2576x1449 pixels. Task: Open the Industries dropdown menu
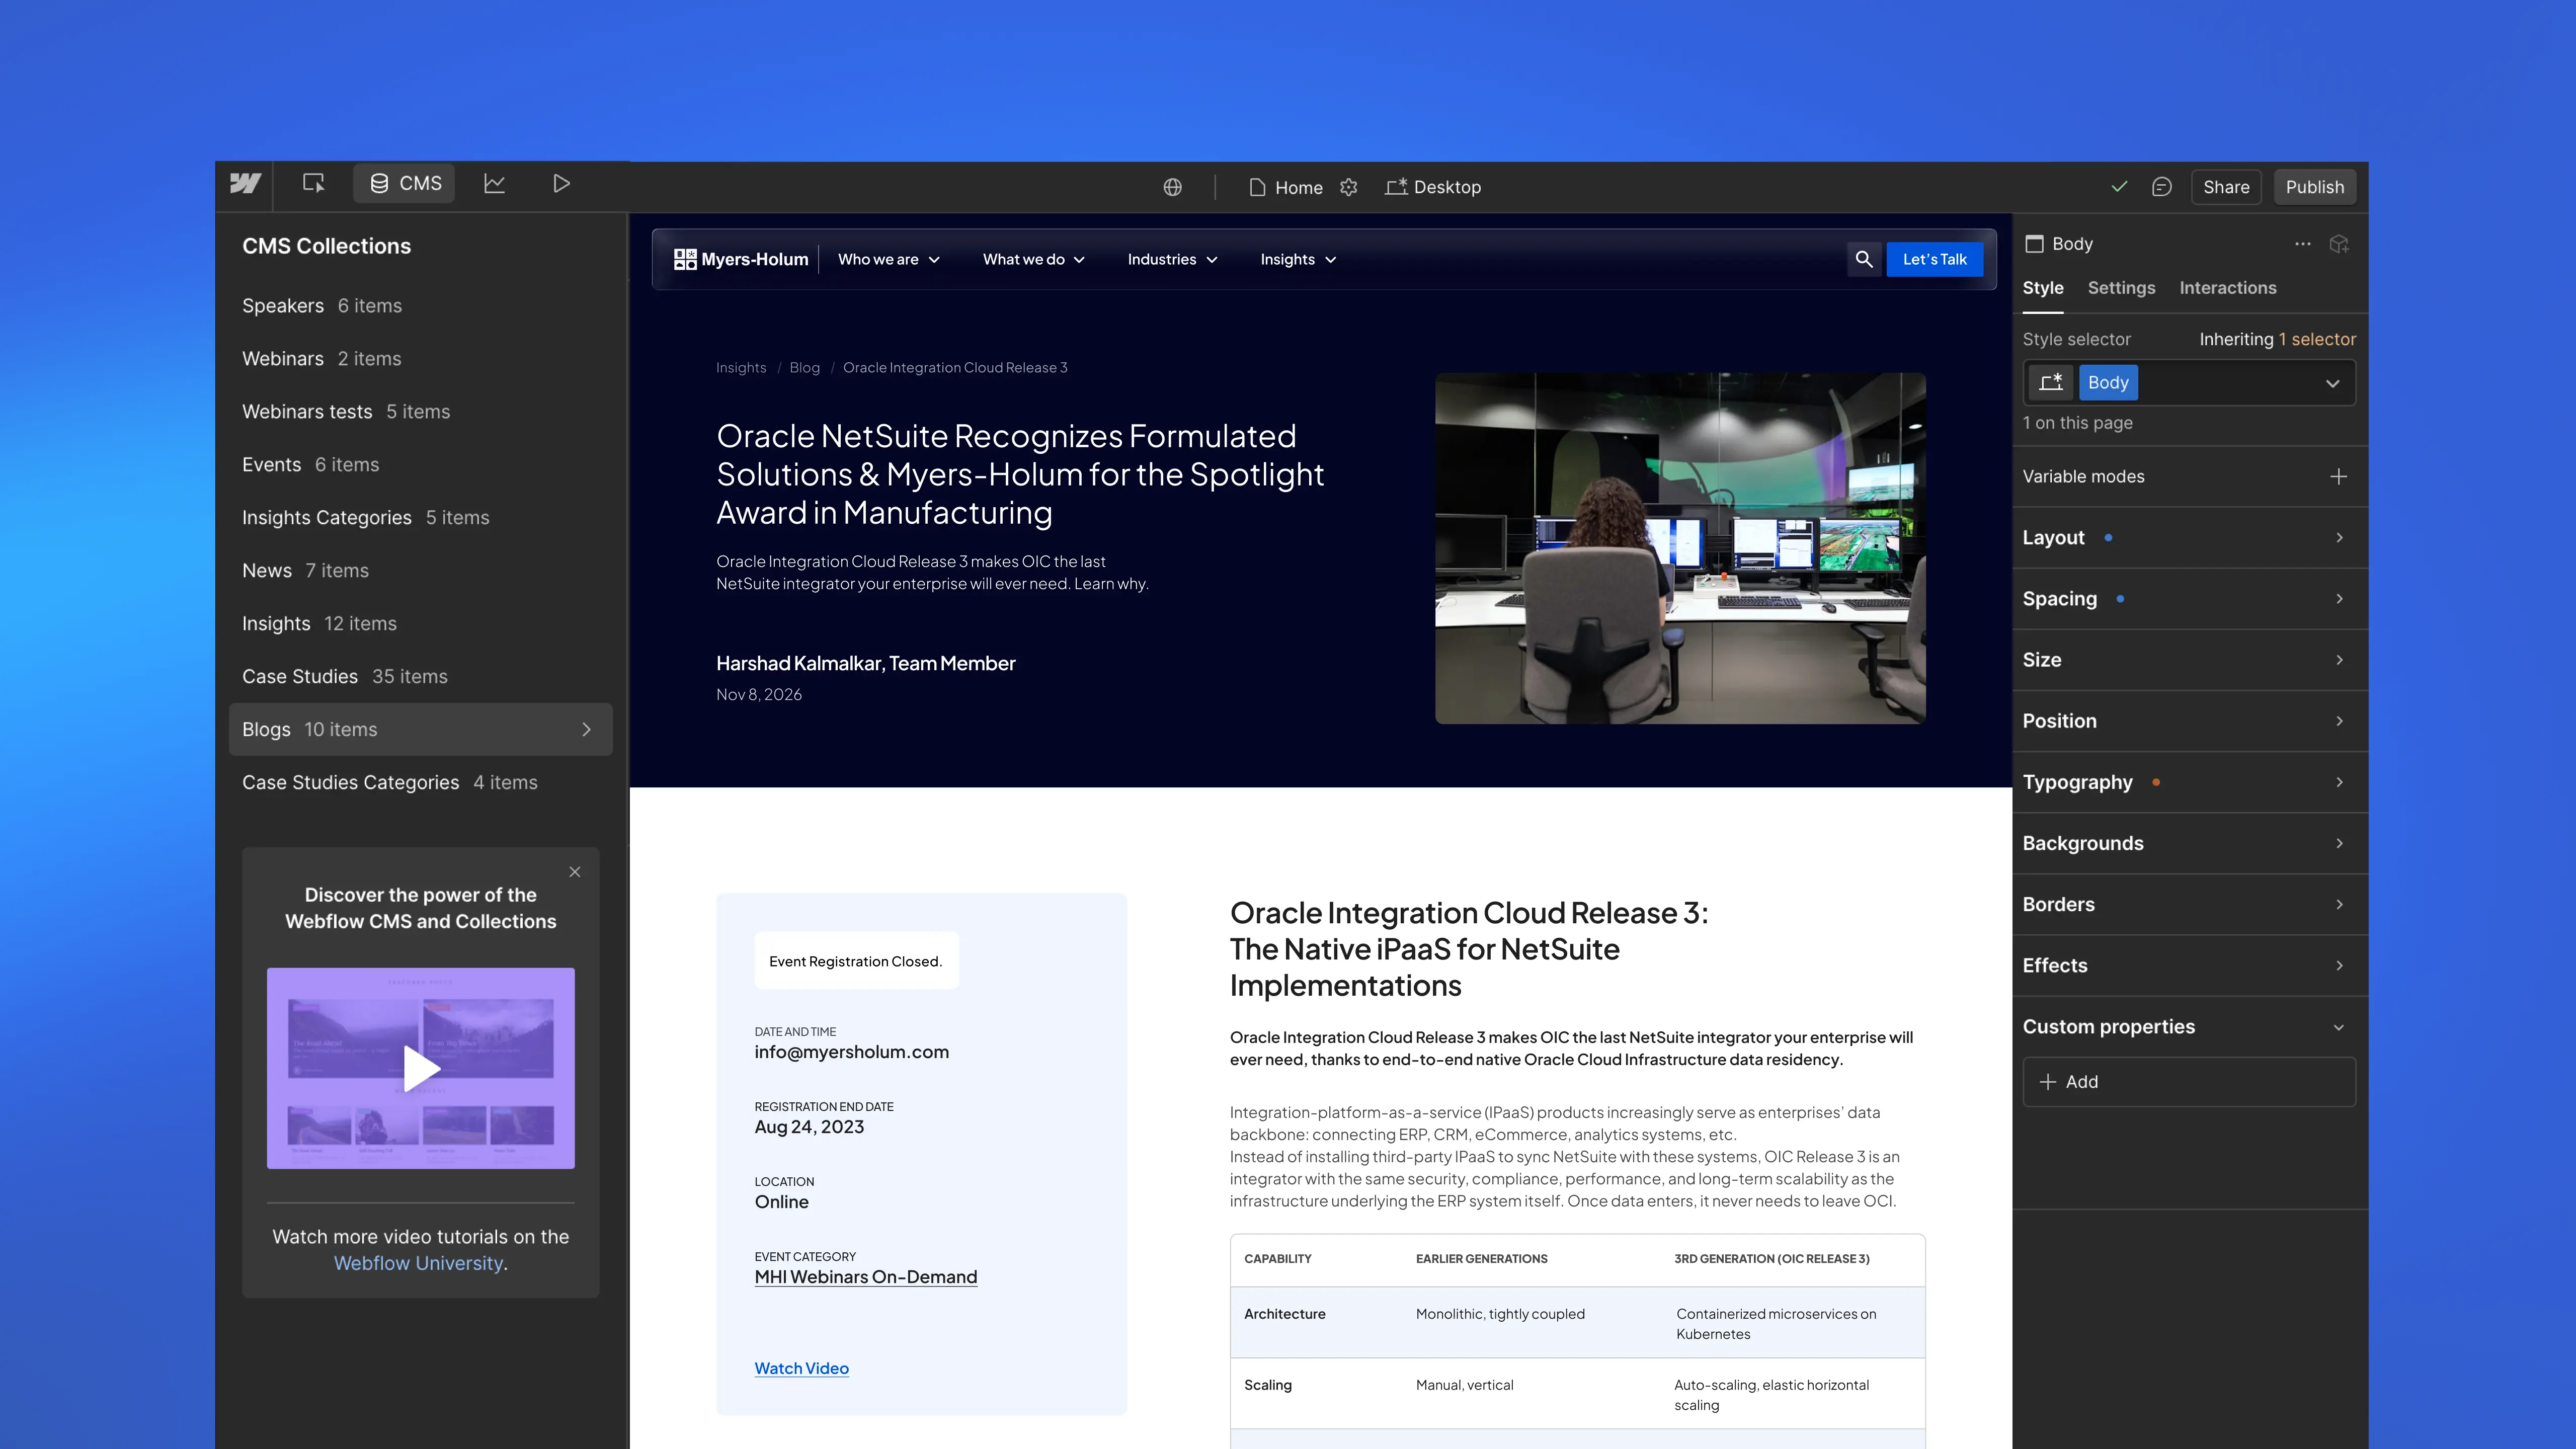(x=1172, y=260)
